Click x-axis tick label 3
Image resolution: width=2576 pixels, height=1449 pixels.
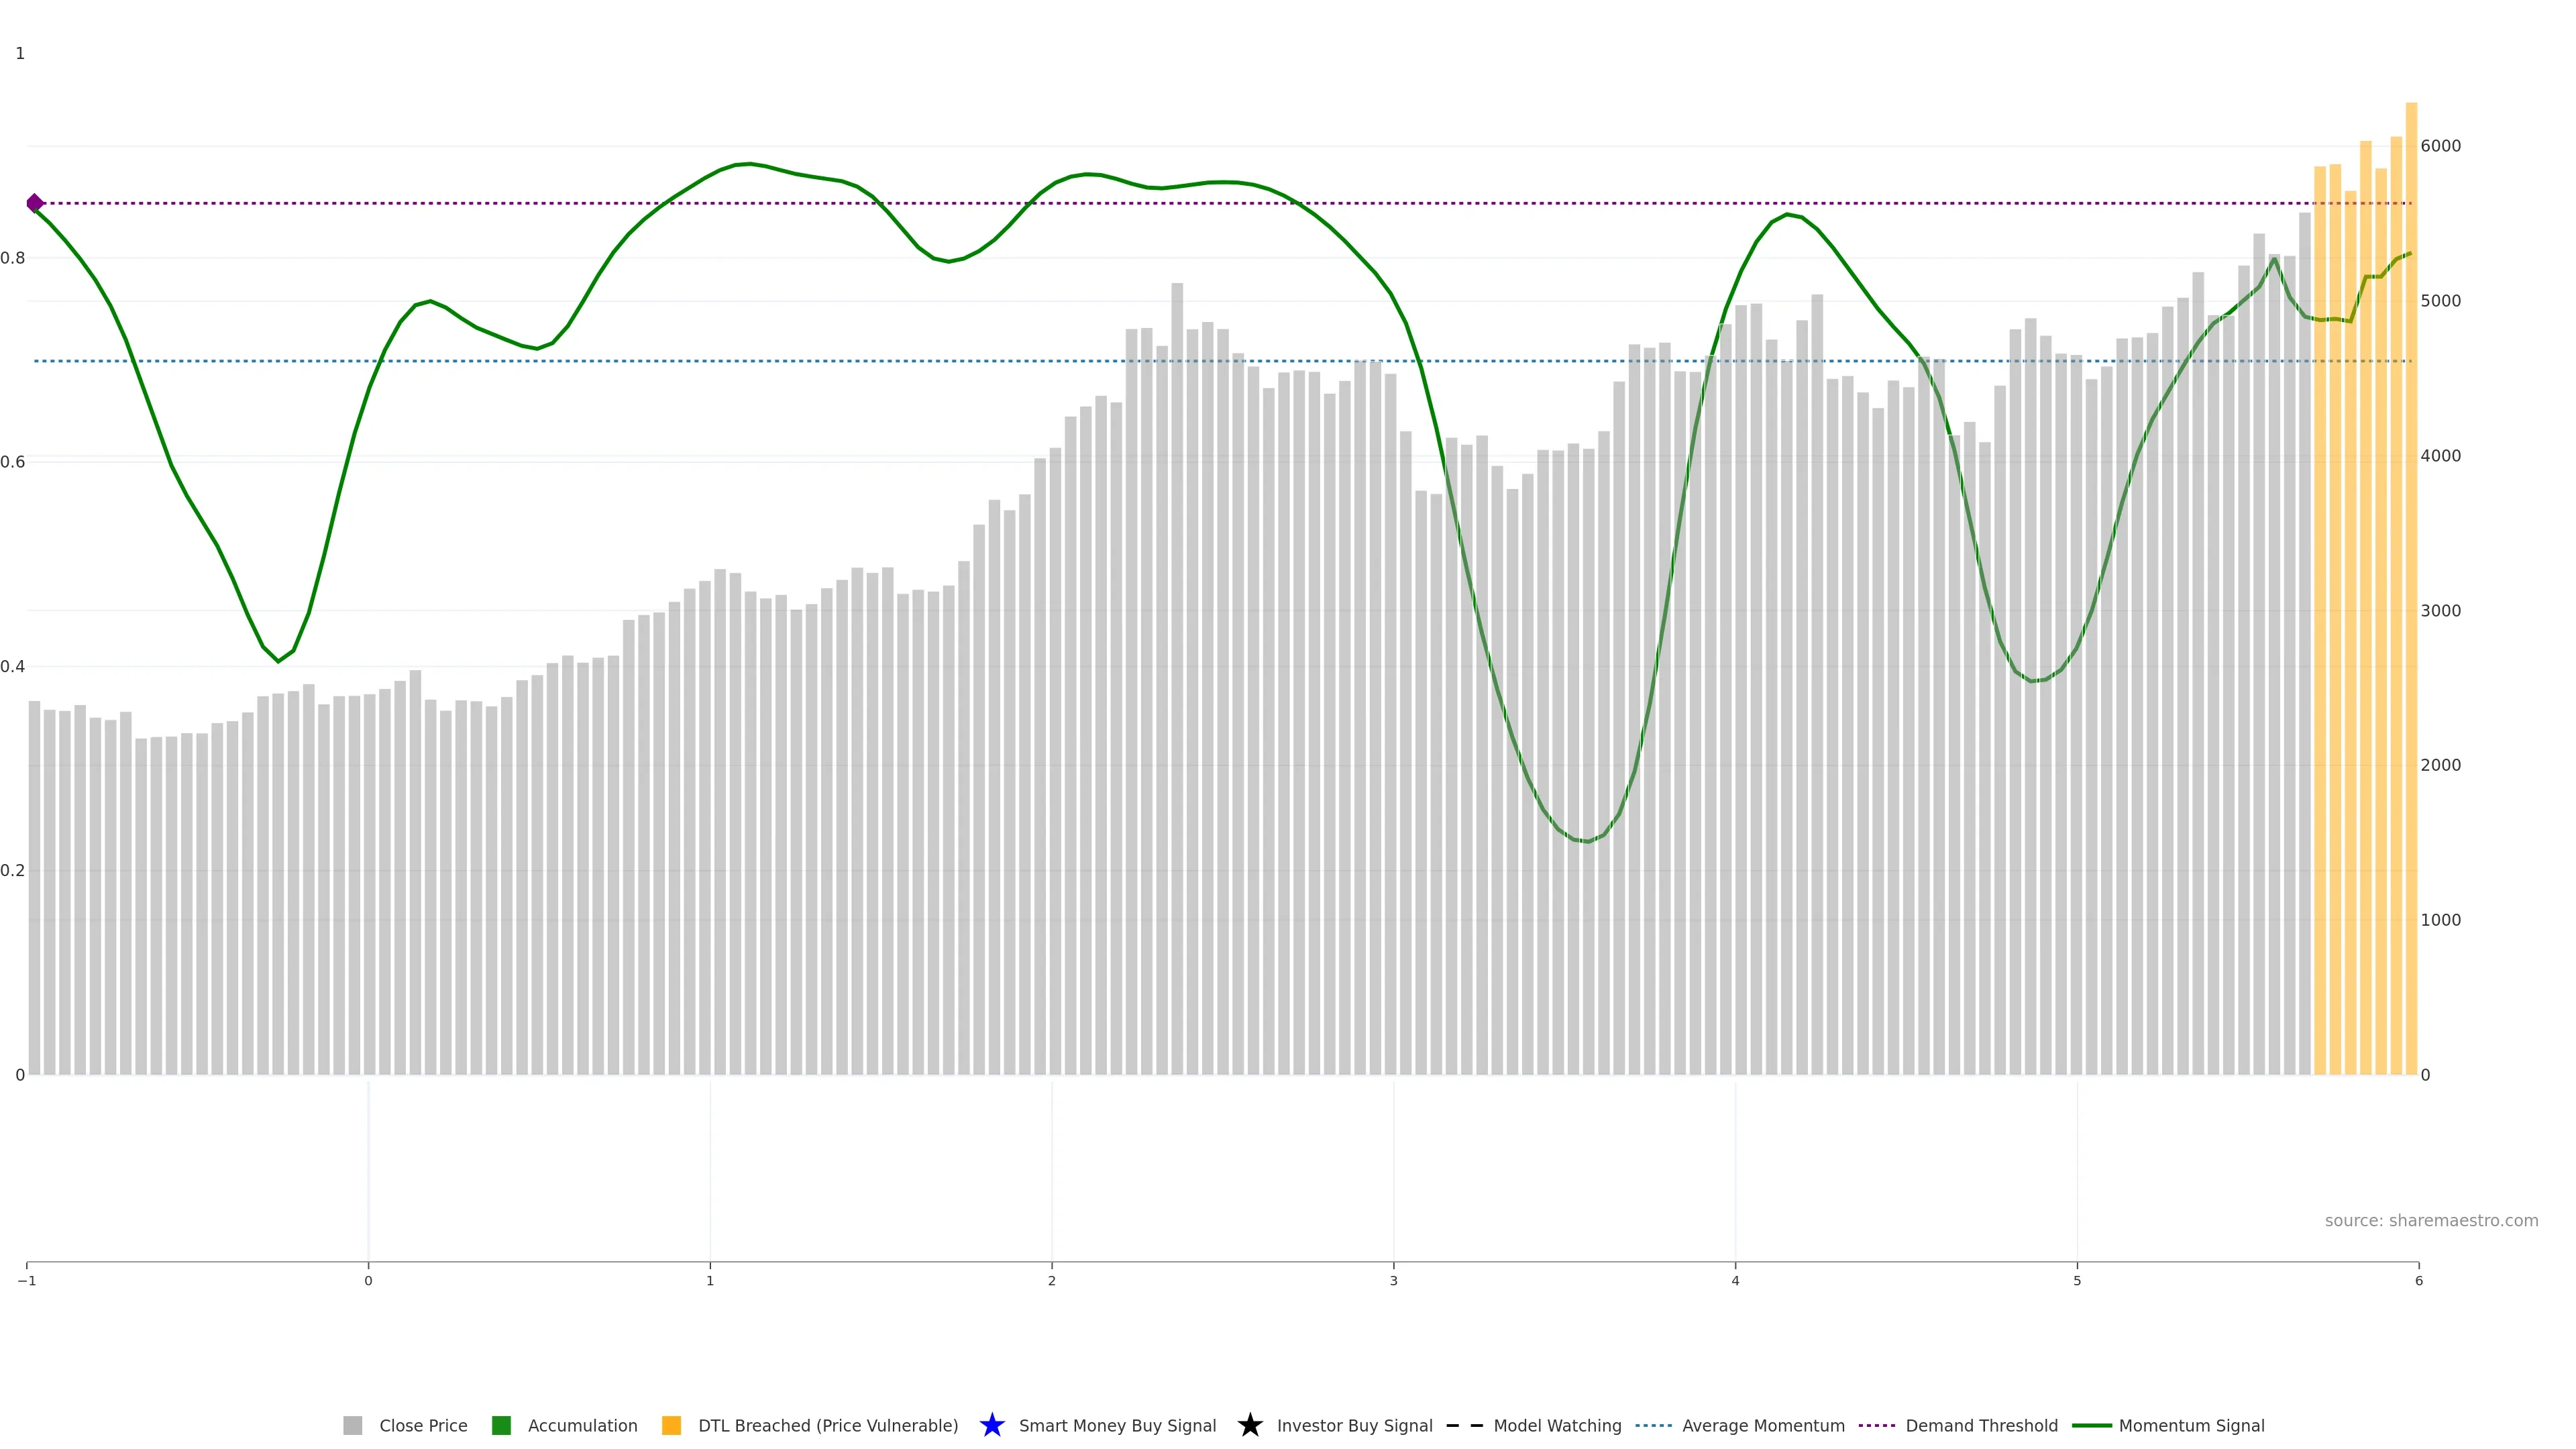[x=1393, y=1281]
